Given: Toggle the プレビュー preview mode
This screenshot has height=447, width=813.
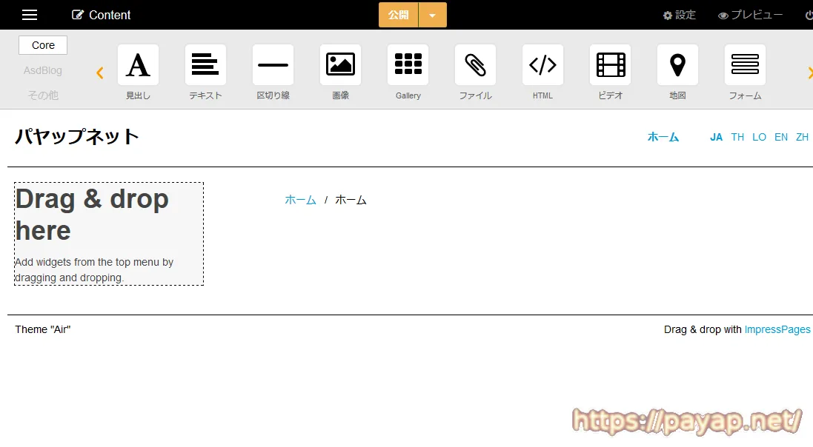Looking at the screenshot, I should [750, 15].
